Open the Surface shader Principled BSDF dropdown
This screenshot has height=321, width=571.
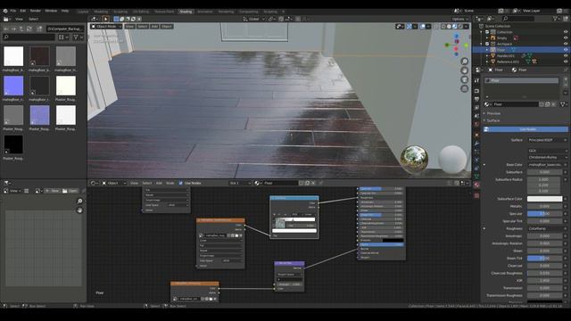547,140
